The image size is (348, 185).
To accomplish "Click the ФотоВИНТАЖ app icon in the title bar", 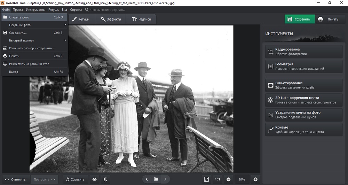I will (x=3, y=3).
